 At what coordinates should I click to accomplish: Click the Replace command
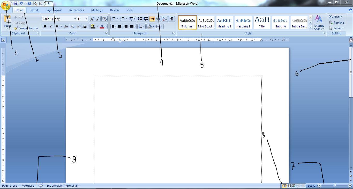336,23
